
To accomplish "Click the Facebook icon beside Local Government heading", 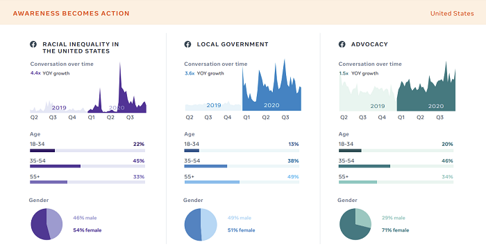I will pyautogui.click(x=187, y=44).
